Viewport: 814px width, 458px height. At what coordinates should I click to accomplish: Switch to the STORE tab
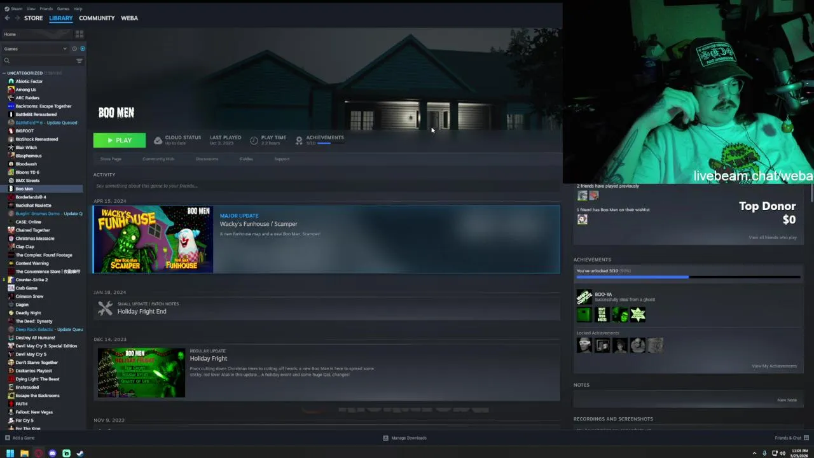click(34, 18)
